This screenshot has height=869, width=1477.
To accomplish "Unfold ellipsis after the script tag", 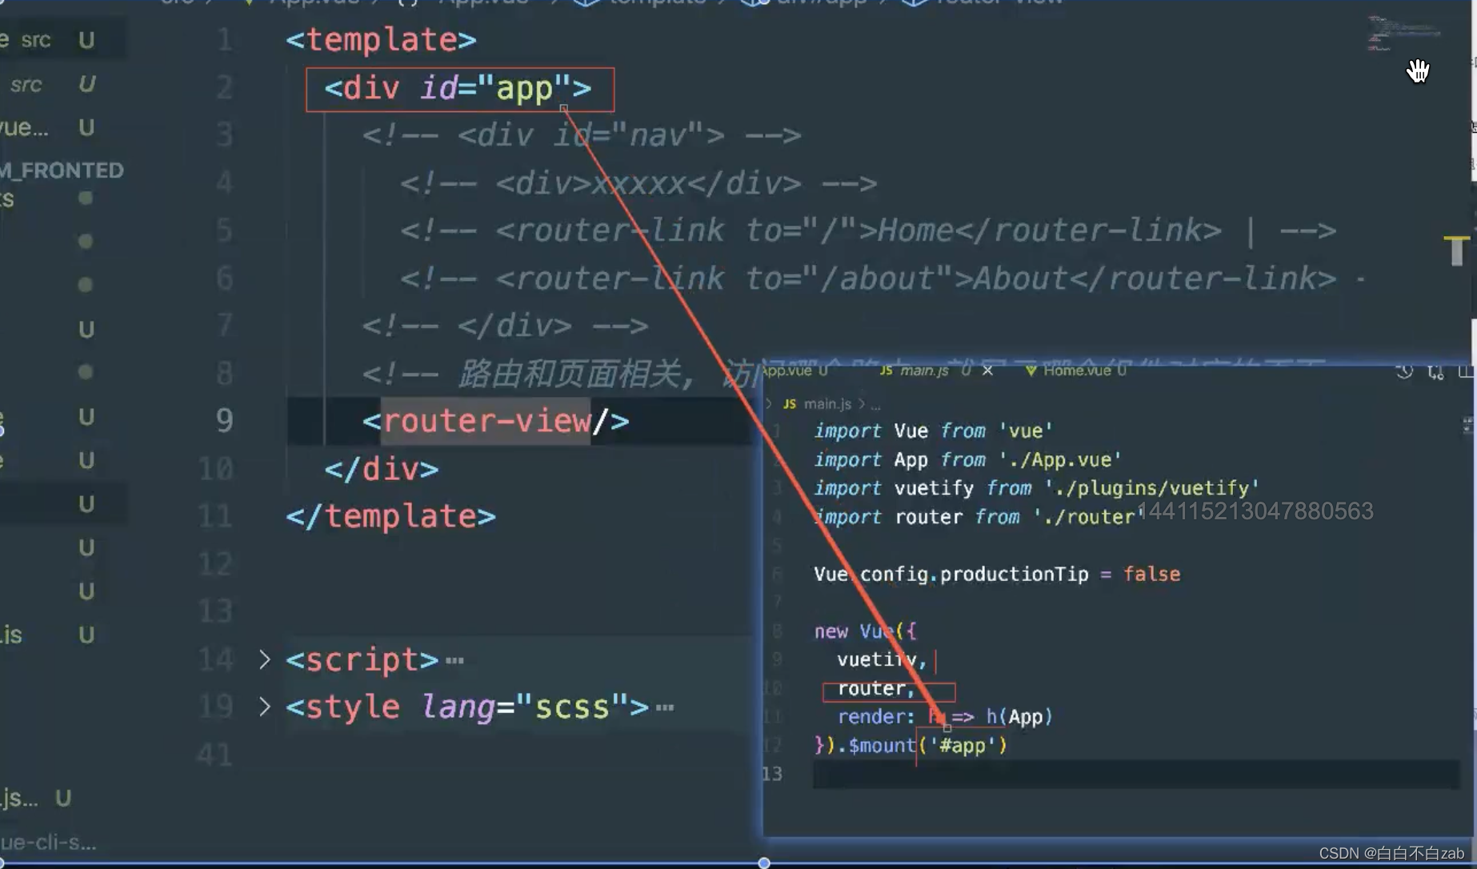I will coord(454,661).
